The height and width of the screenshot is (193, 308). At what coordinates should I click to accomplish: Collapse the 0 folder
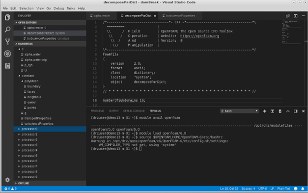click(19, 49)
